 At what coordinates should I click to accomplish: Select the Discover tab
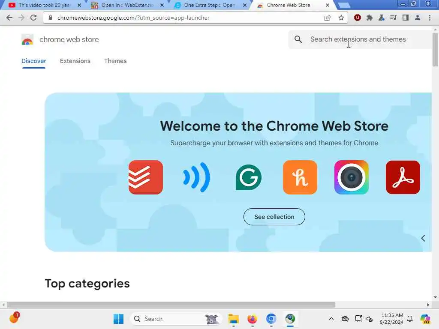pyautogui.click(x=33, y=61)
